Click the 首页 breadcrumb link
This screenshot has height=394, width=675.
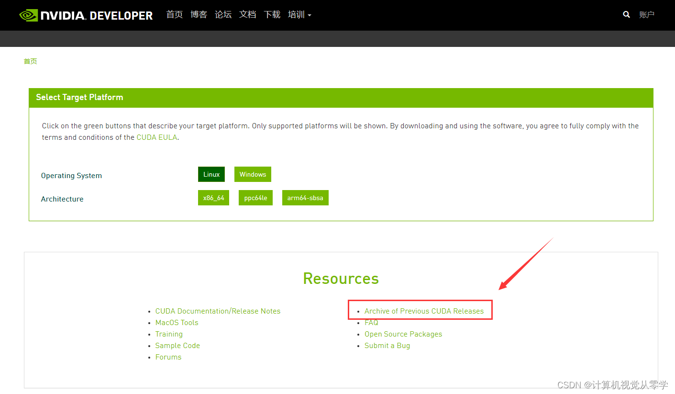click(x=31, y=61)
